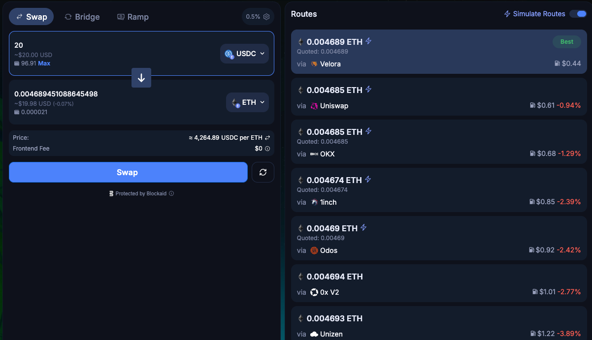Invert the price display with the exchange icon
This screenshot has height=340, width=592.
(x=267, y=137)
